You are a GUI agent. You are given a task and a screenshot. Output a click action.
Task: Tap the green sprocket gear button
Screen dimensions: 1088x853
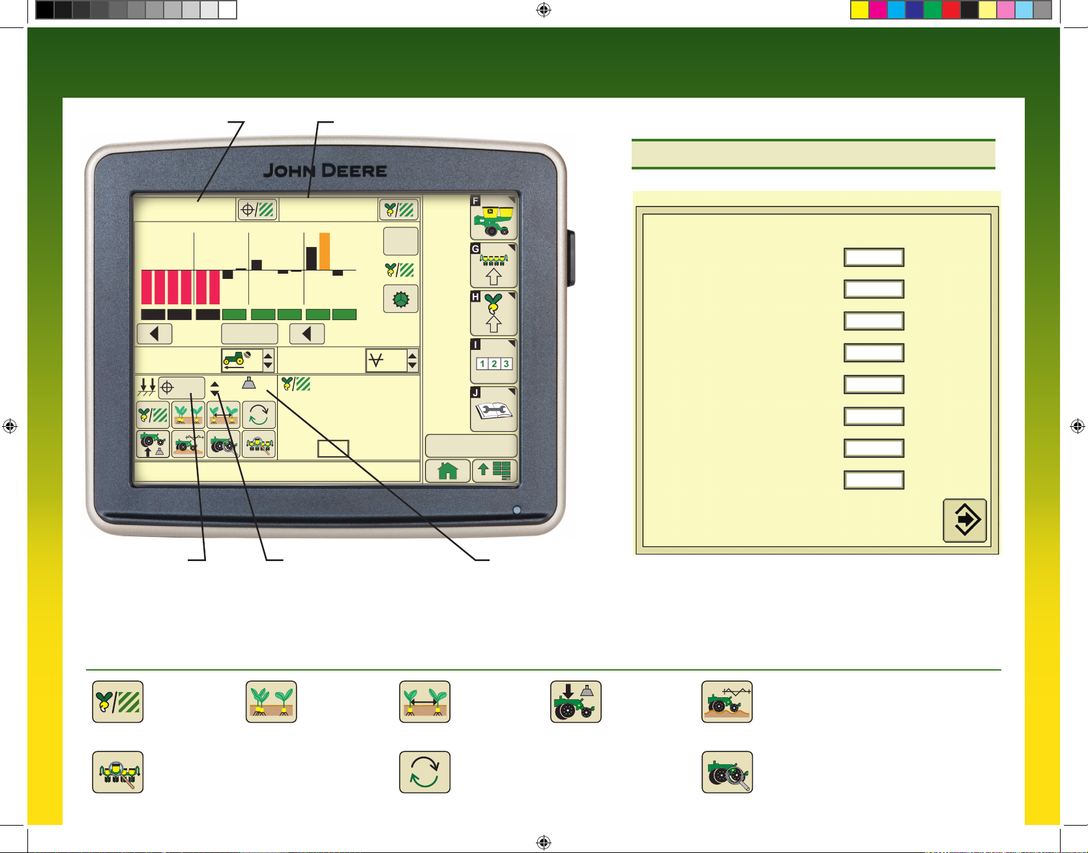(400, 299)
